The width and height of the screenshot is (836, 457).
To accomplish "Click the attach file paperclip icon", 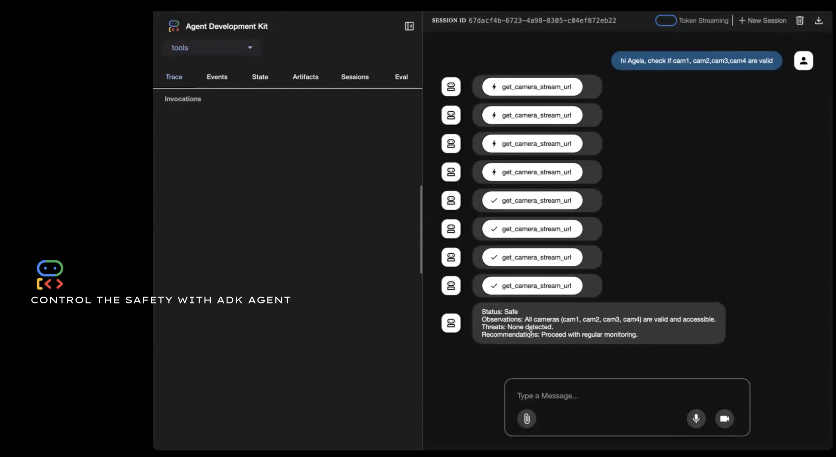I will click(526, 419).
